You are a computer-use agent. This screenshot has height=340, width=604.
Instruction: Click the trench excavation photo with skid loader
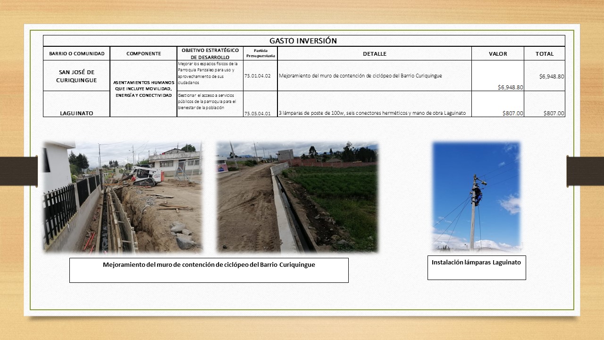[123, 196]
